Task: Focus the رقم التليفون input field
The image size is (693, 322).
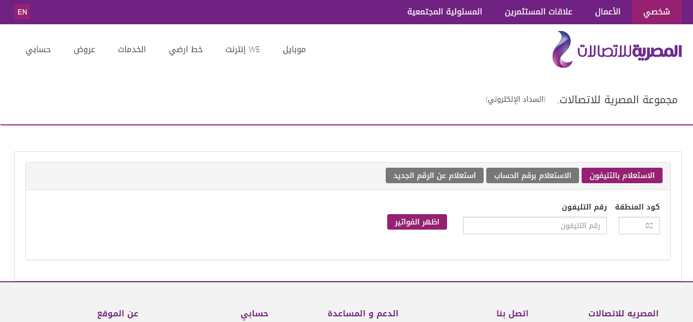Action: (x=535, y=226)
